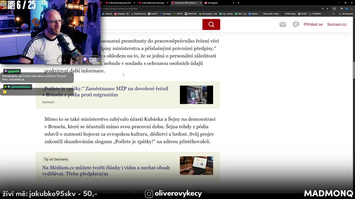Expand the STREAMELE bookmark folder
Viewport: 355px width, 199px height.
pyautogui.click(x=315, y=14)
